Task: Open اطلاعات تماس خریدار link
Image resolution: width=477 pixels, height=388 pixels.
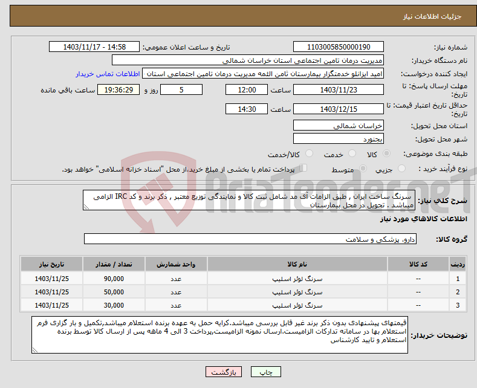Action: [108, 74]
